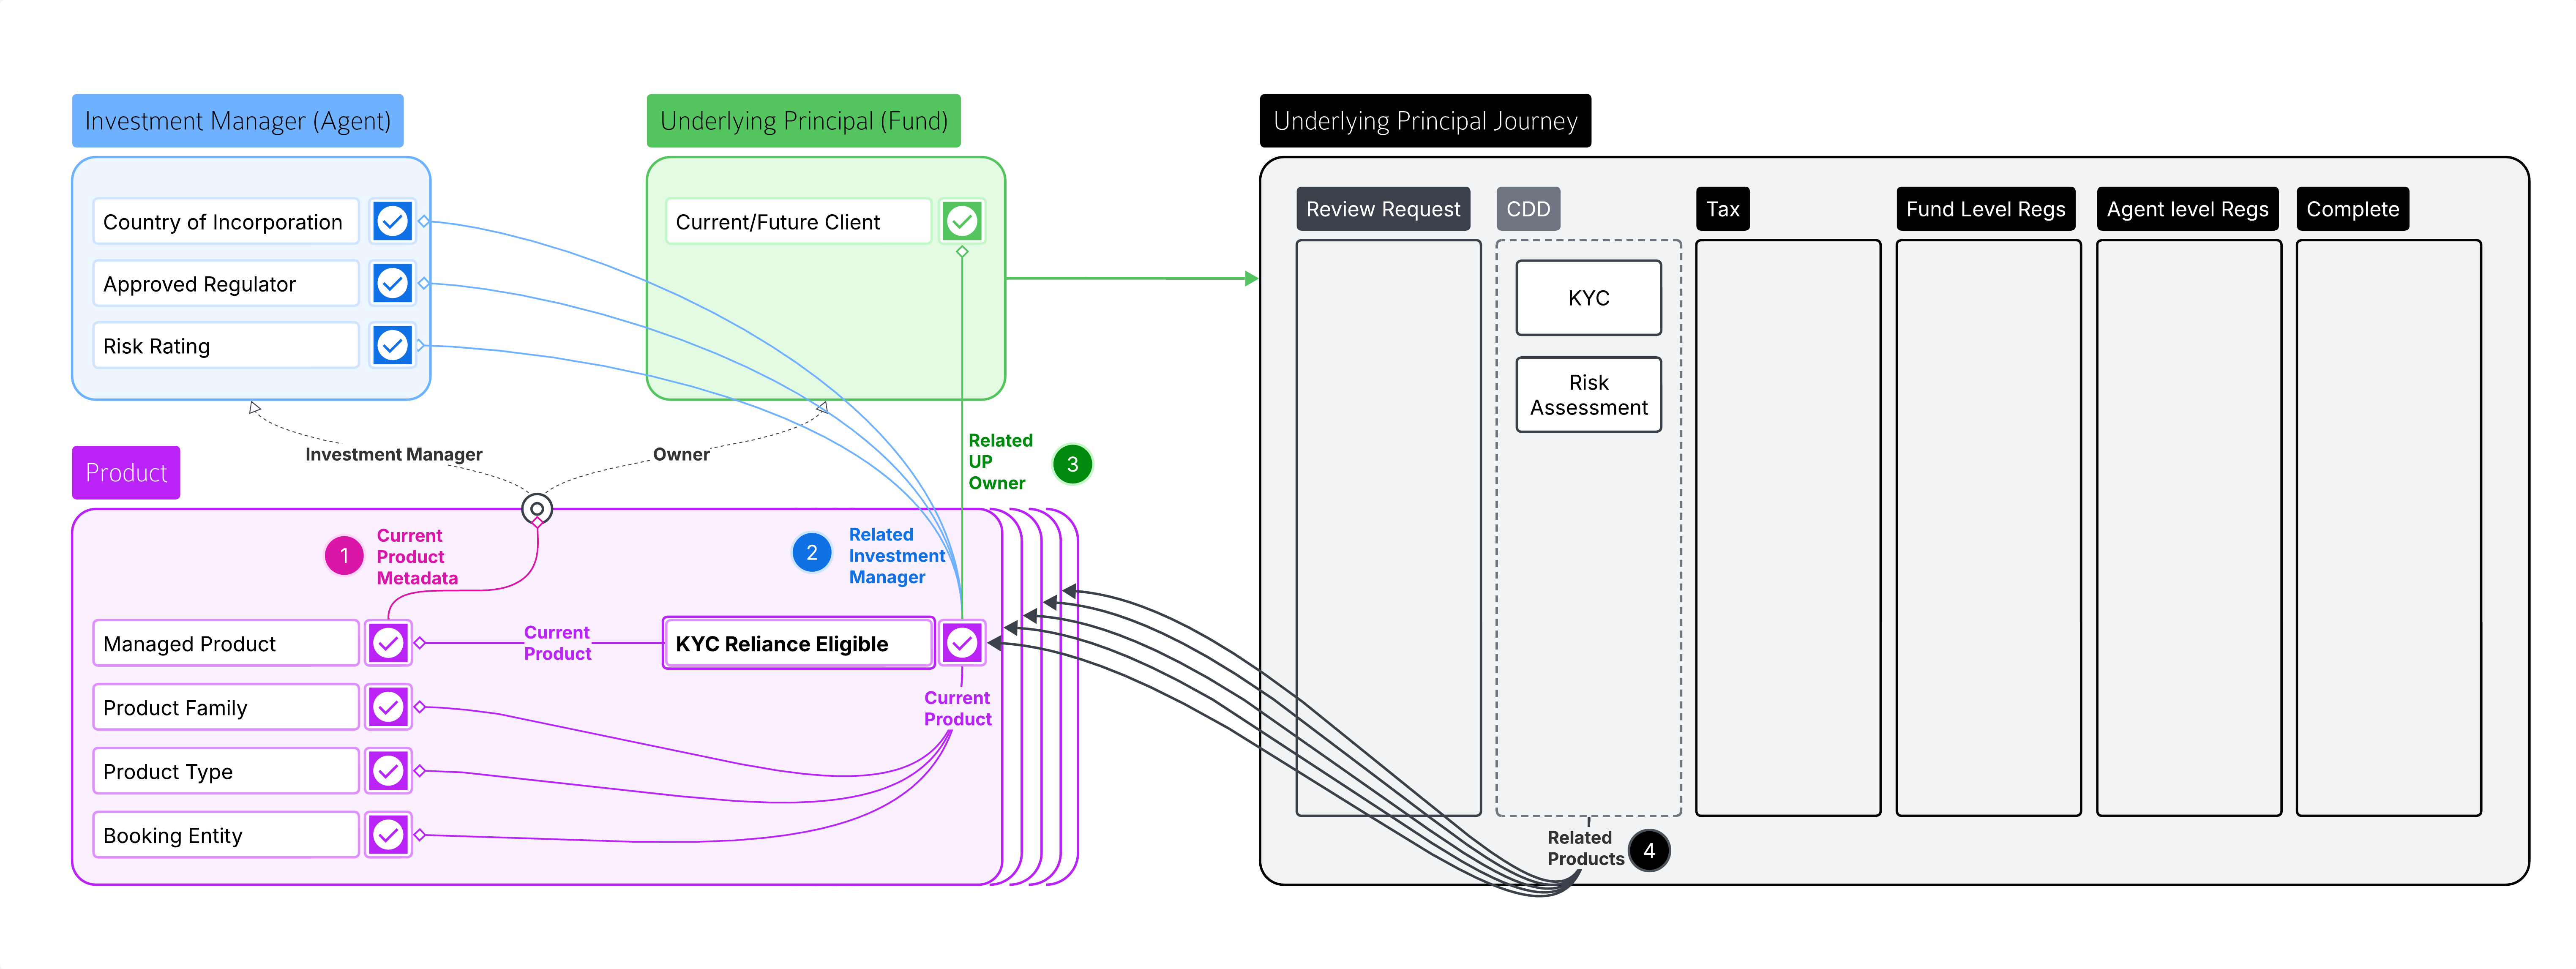Open the KYC box in CDD column

[x=1588, y=298]
